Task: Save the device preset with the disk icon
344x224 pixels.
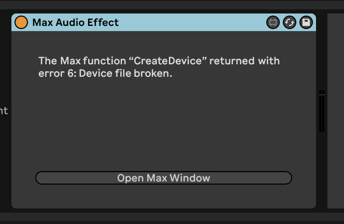Action: coord(306,22)
